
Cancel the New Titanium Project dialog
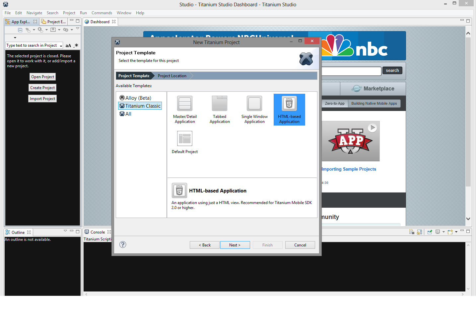coord(300,245)
